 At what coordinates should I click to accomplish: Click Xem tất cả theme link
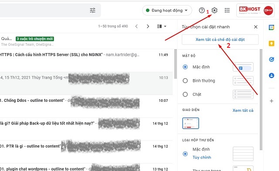[243, 111]
